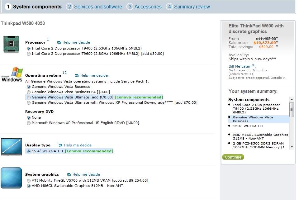The height and width of the screenshot is (200, 299).
Task: Click the Continue button
Action: (x=233, y=157)
